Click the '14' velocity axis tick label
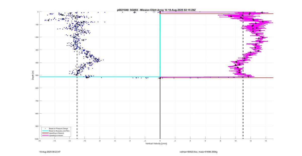Screen dimensions: 302x156 266,141
